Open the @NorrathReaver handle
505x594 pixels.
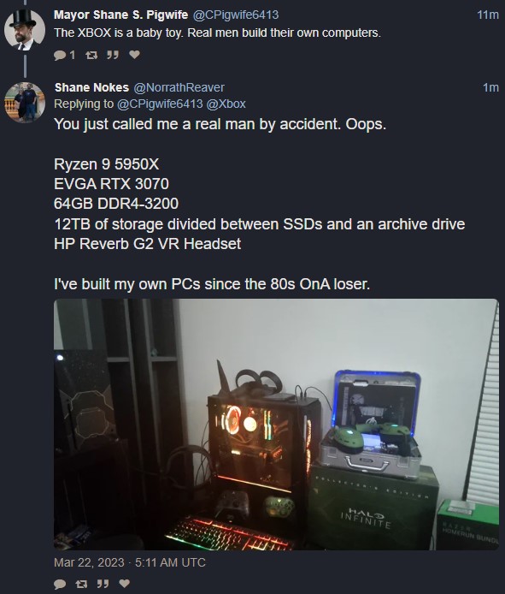pos(179,87)
